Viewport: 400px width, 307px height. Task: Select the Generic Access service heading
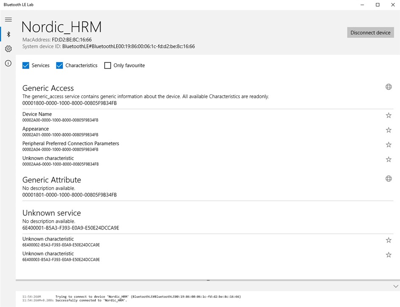pyautogui.click(x=48, y=88)
